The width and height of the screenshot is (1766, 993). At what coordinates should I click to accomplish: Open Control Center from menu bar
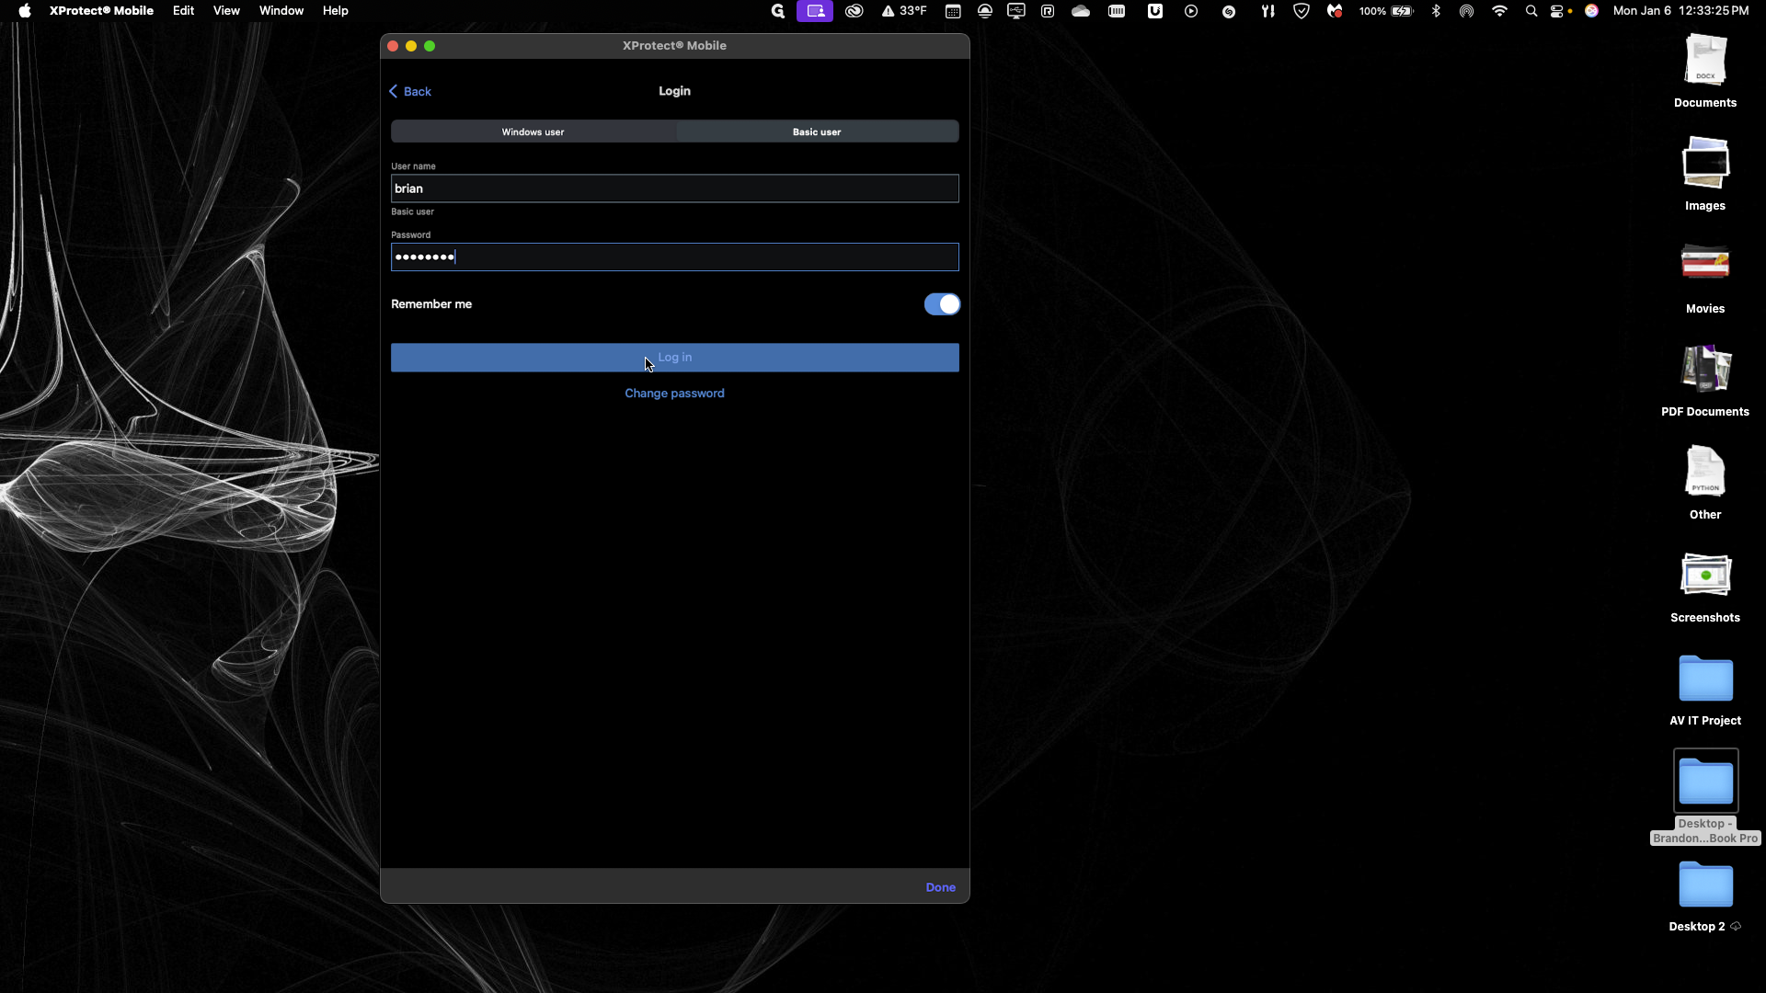(1557, 11)
